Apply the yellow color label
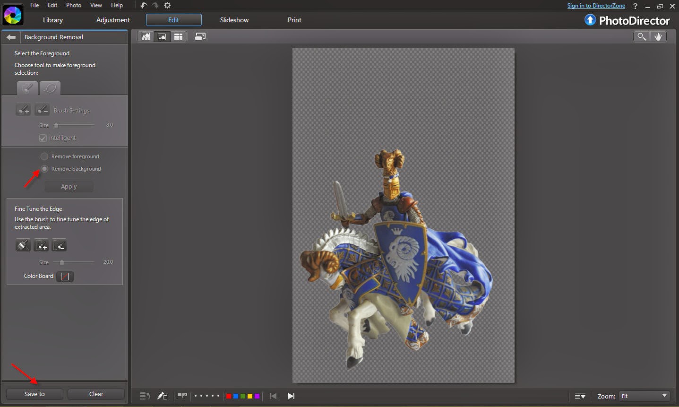Image resolution: width=679 pixels, height=407 pixels. click(250, 396)
